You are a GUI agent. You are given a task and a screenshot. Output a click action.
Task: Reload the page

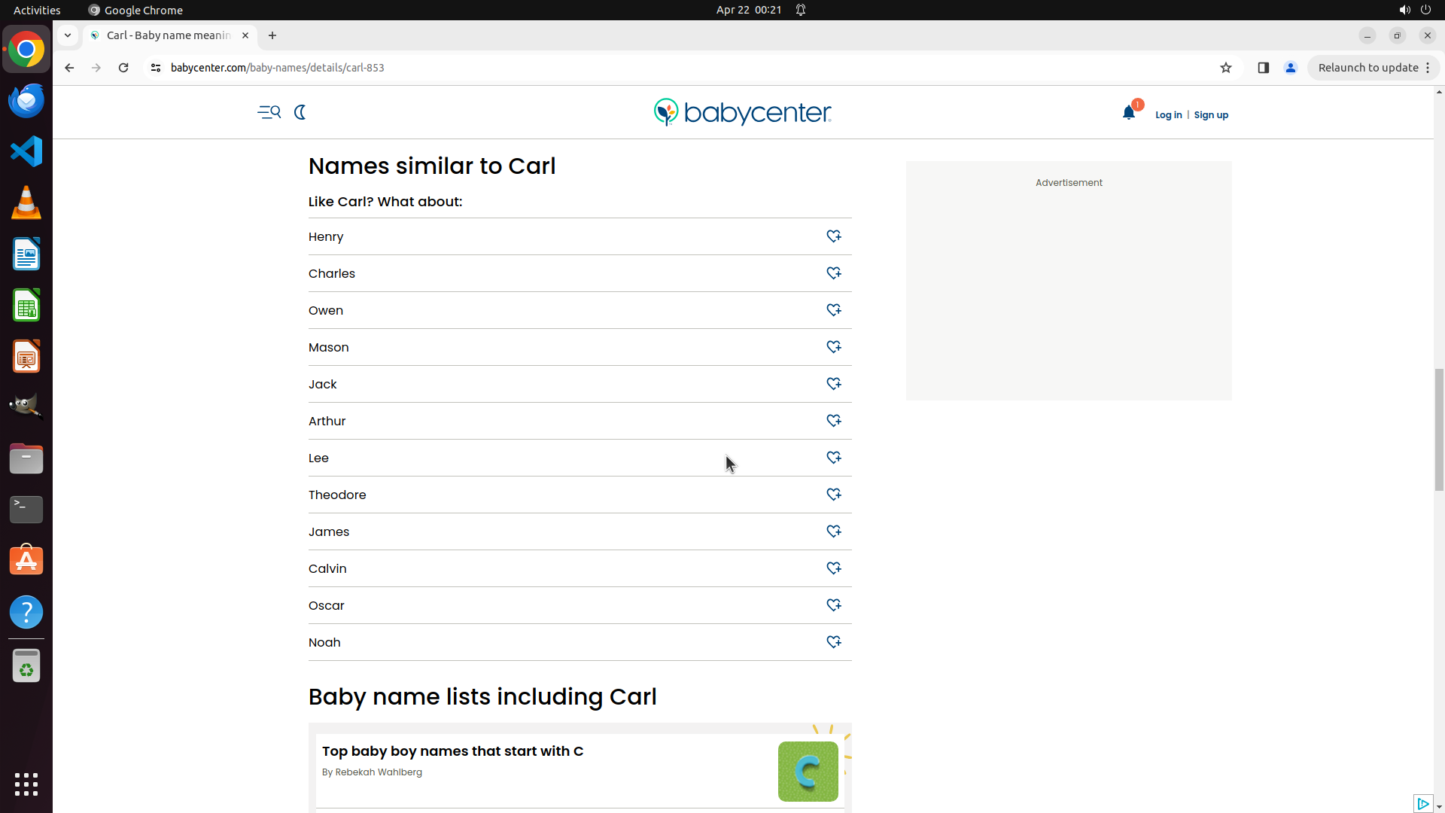123,68
